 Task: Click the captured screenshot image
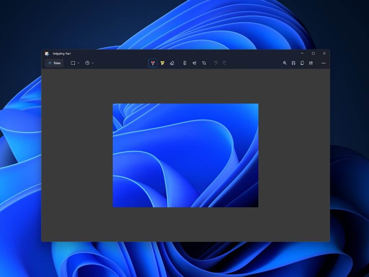click(x=186, y=155)
